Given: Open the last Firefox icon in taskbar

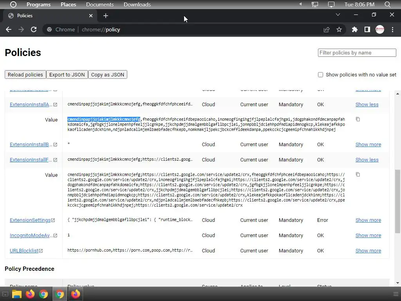Looking at the screenshot, I should coord(76,294).
